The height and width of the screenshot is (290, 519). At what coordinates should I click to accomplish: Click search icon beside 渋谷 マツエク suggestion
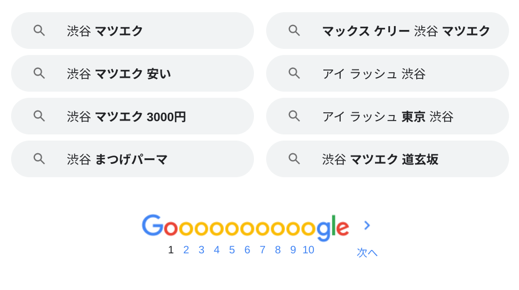click(39, 31)
